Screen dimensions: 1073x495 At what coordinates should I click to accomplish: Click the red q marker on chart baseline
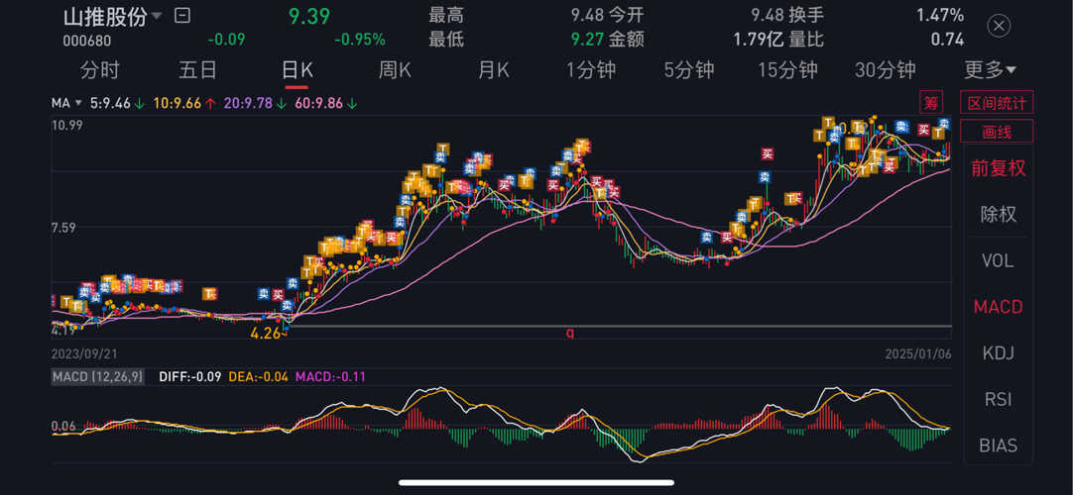[x=569, y=334]
